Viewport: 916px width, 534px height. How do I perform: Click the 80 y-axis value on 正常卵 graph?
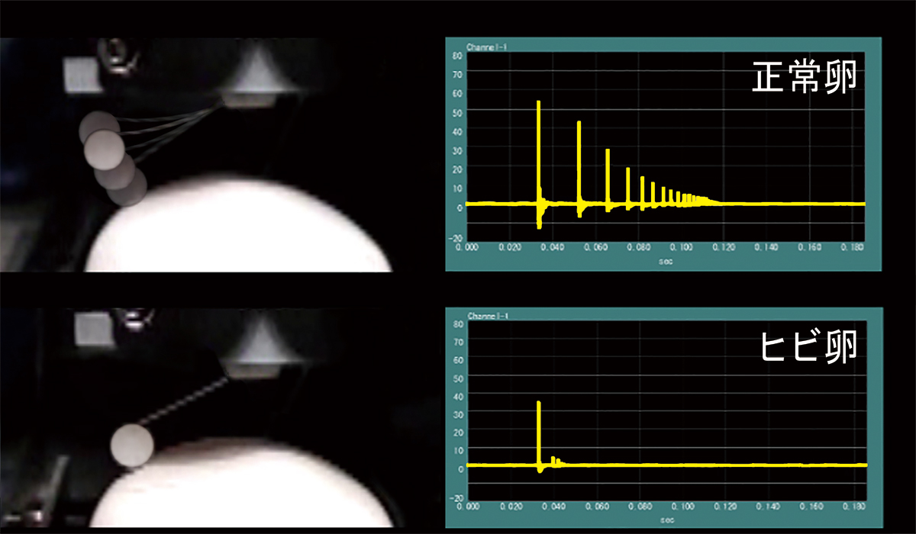[x=456, y=56]
